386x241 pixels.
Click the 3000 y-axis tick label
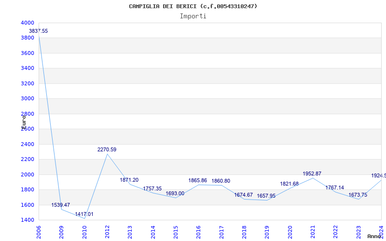[28, 99]
